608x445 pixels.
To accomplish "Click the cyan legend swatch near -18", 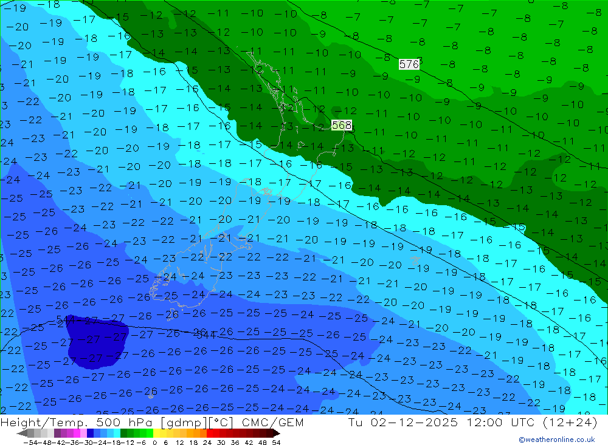I will click(117, 433).
